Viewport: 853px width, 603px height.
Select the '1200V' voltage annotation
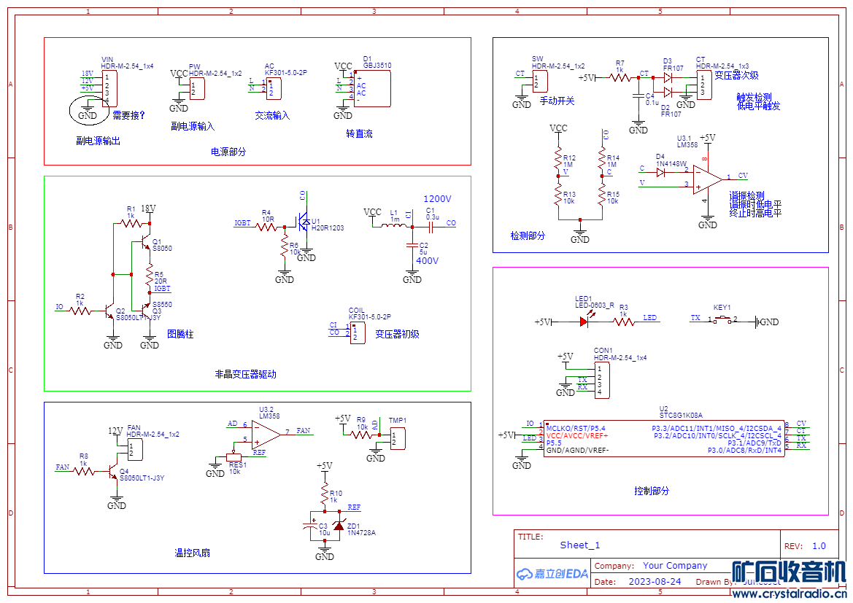437,199
